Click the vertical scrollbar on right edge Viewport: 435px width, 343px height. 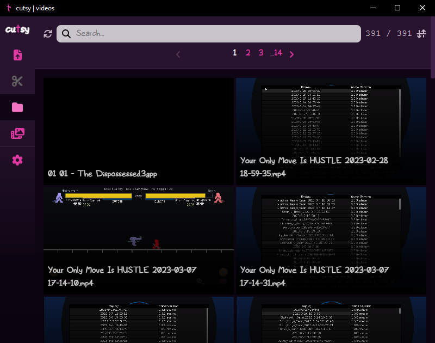coord(432,163)
